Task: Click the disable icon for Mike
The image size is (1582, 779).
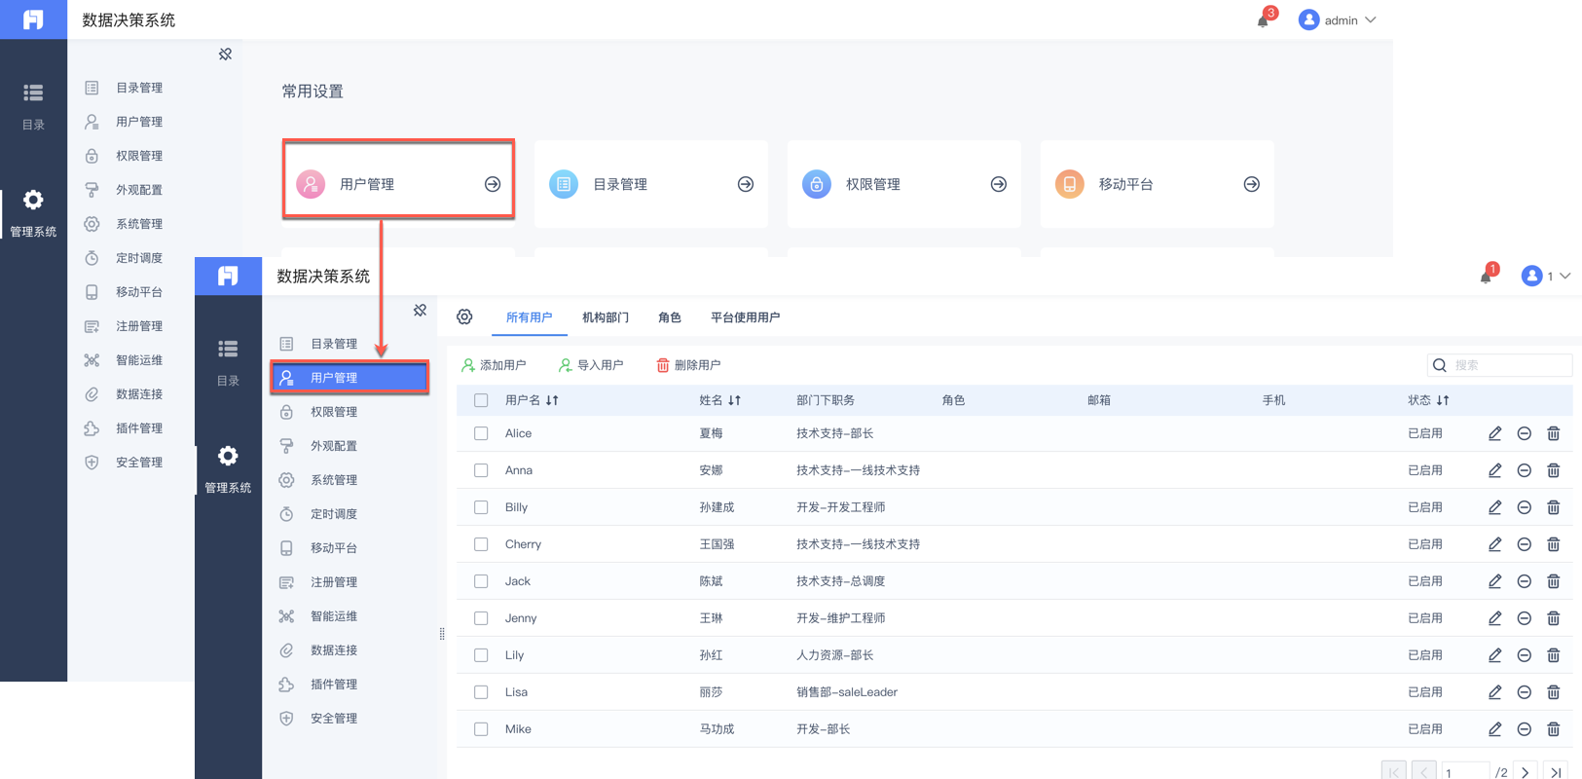Action: click(1525, 729)
